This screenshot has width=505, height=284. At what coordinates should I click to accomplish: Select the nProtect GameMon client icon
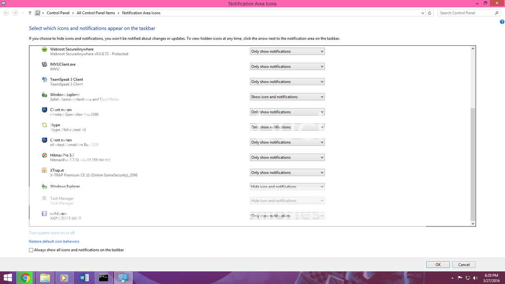pos(45,110)
